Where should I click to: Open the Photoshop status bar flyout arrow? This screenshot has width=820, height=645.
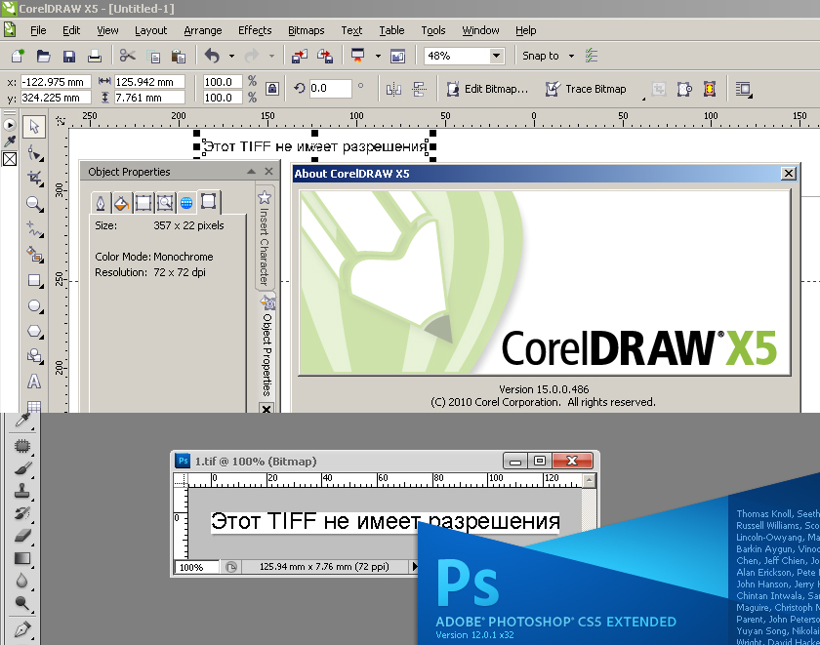415,567
